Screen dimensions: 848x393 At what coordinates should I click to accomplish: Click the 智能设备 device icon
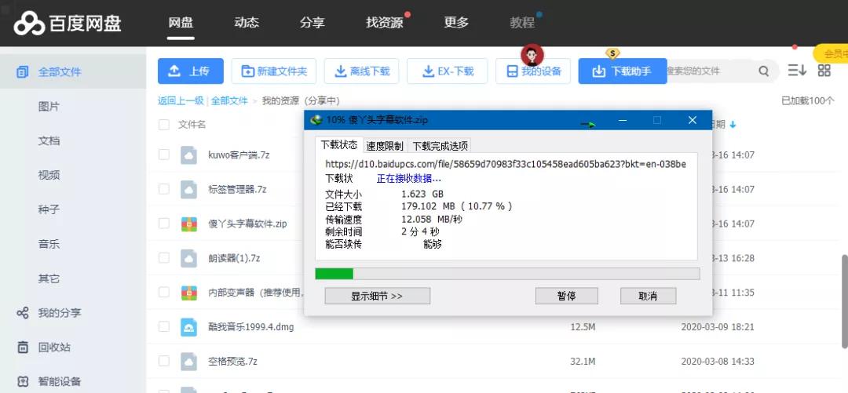click(22, 381)
